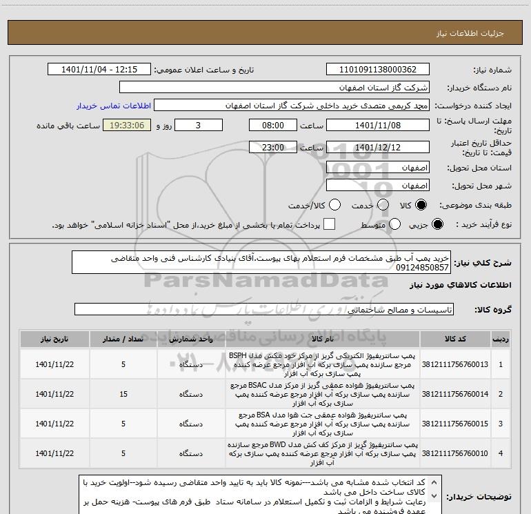Click the اطلاعات کالاهای مورد نیاز heading
The image size is (531, 514).
point(460,285)
